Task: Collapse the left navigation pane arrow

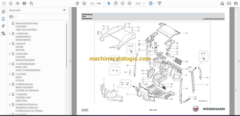Action: 70,61
